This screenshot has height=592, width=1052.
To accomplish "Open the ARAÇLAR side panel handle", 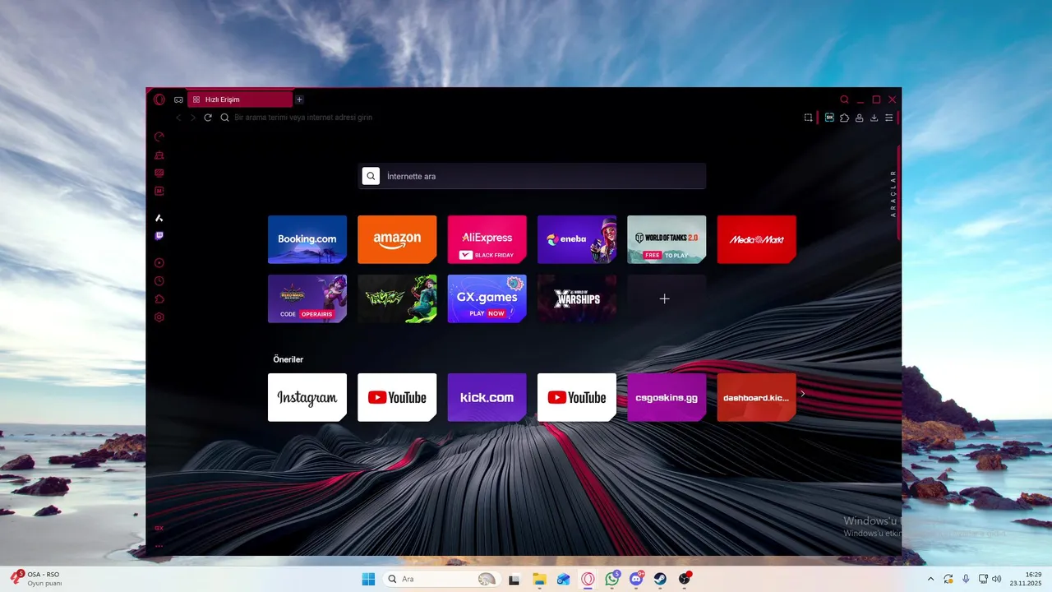I will 894,193.
